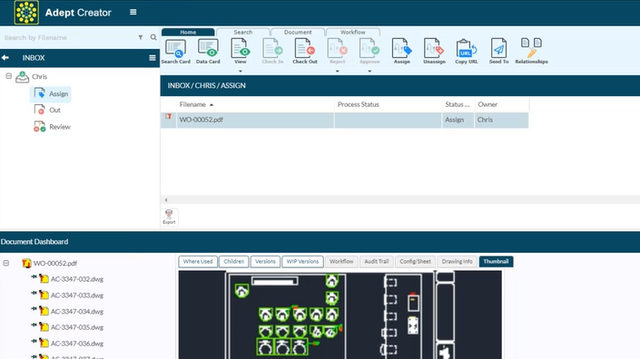The height and width of the screenshot is (359, 640).
Task: Open the Config/Sheet dashboard tab
Action: pos(415,262)
